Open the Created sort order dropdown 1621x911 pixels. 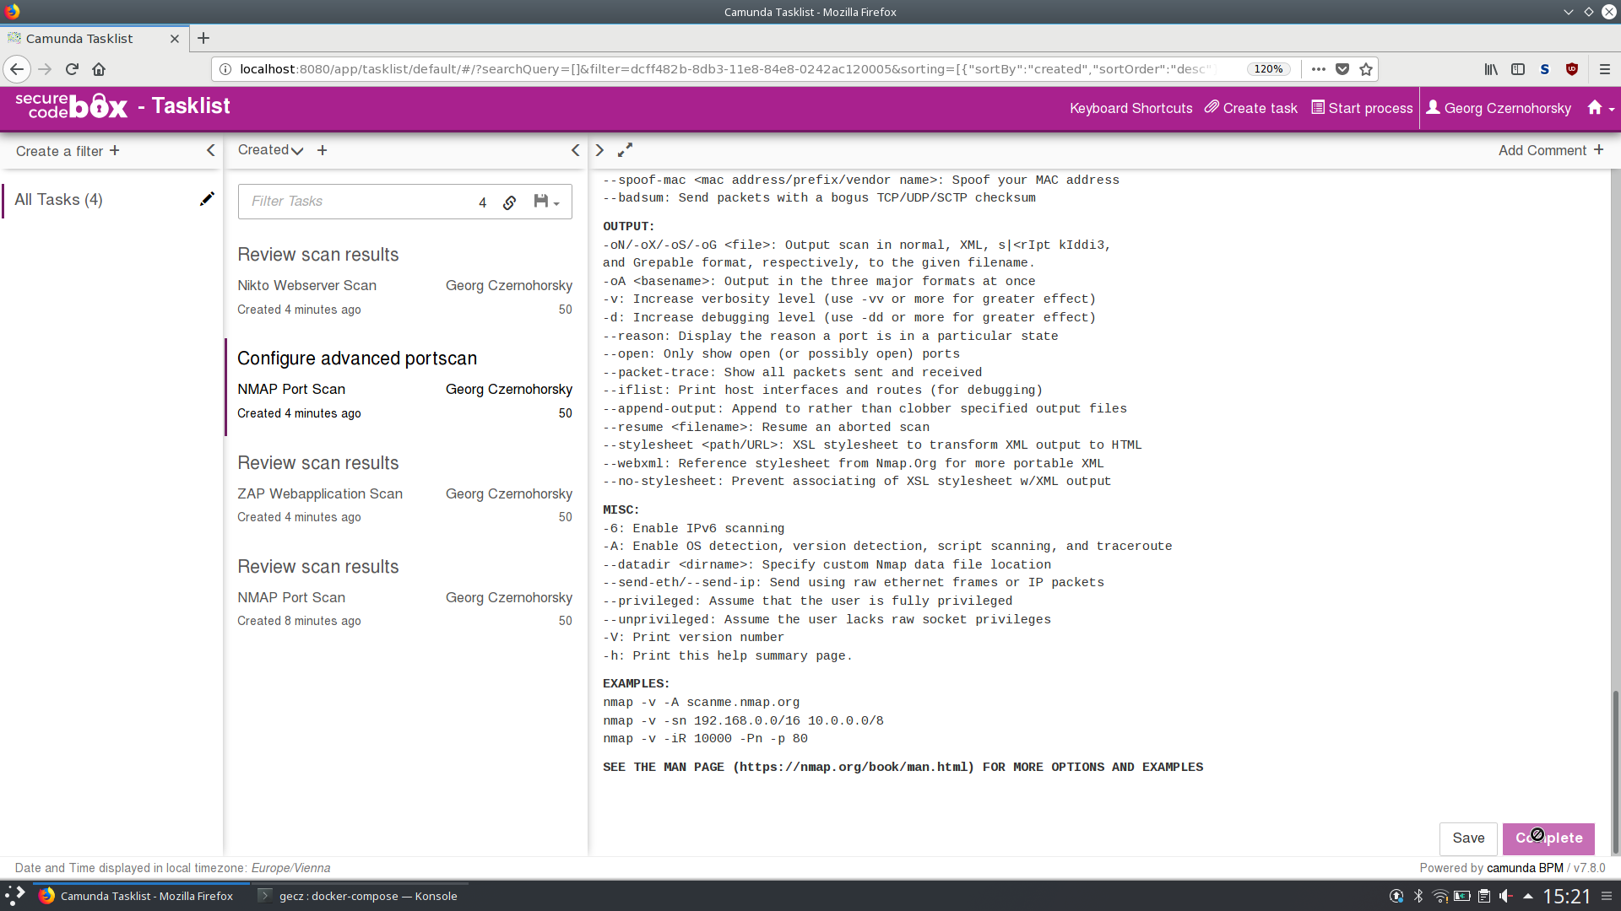tap(270, 150)
